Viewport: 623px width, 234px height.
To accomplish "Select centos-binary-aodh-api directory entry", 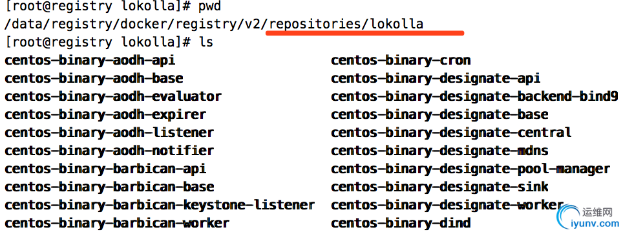I will 90,60.
